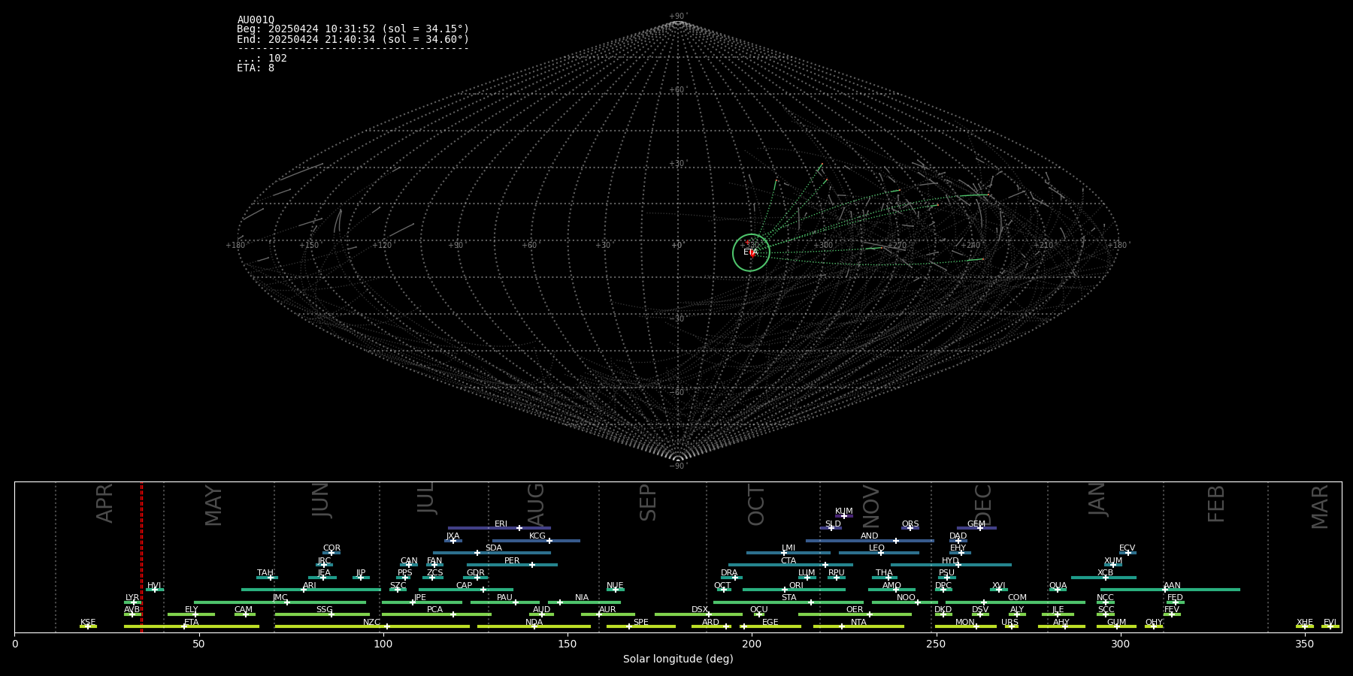Click the ARI shower label

point(310,586)
